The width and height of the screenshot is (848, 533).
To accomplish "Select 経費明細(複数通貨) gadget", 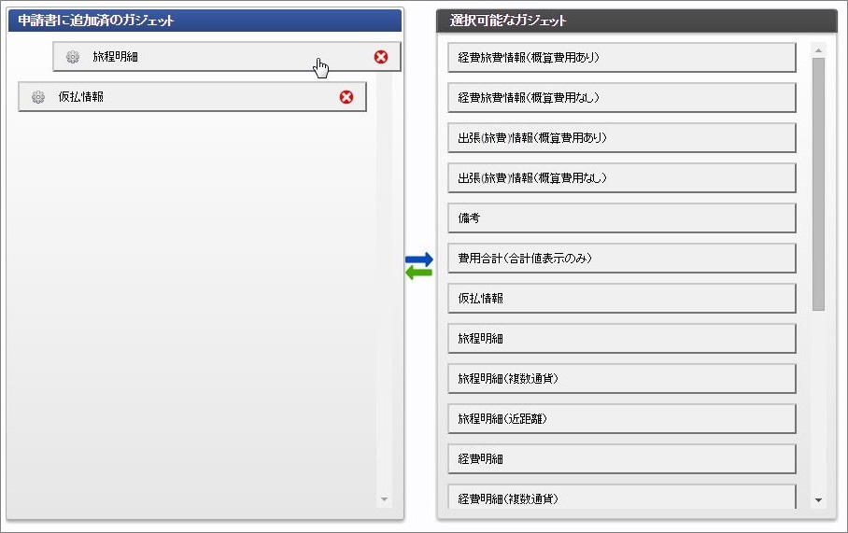I will (x=622, y=497).
